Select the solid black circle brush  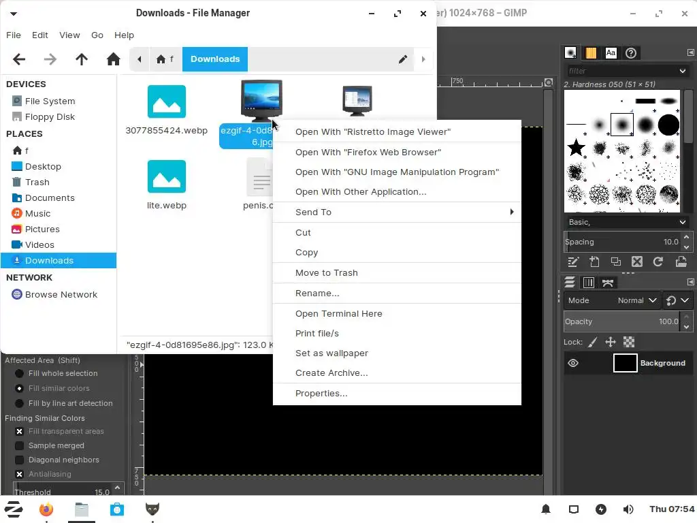668,125
